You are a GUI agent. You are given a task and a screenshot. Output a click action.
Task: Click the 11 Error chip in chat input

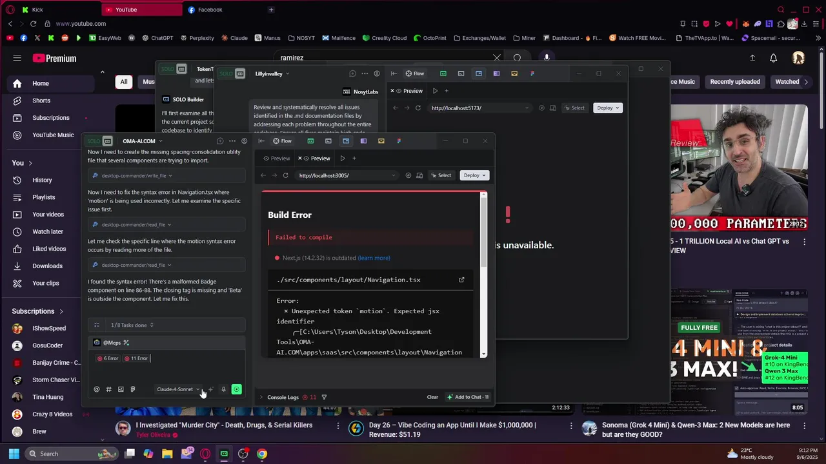pyautogui.click(x=136, y=358)
